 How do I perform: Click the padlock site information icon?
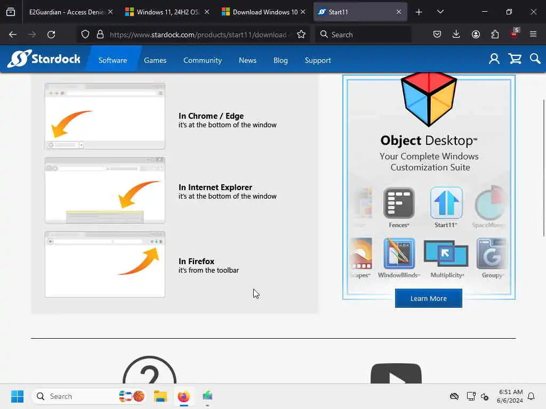point(100,35)
